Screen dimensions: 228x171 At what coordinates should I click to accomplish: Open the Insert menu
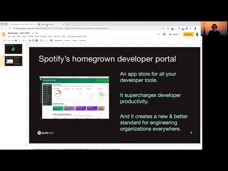click(24, 36)
